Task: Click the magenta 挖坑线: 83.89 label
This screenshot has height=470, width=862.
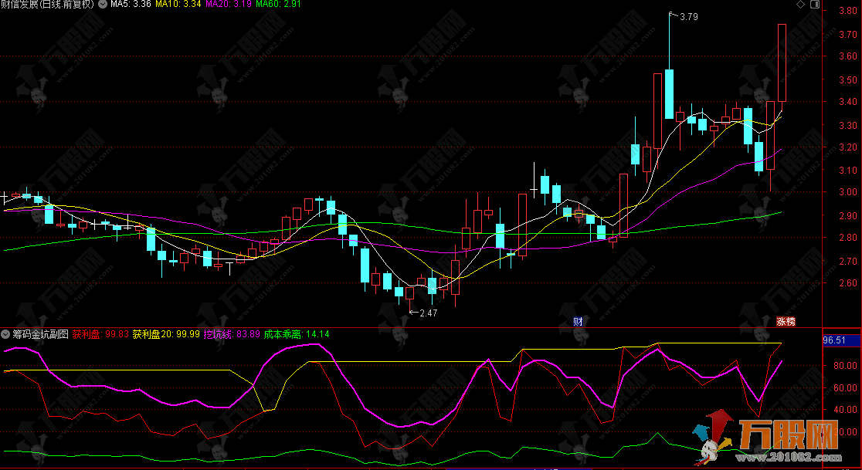Action: pyautogui.click(x=231, y=334)
